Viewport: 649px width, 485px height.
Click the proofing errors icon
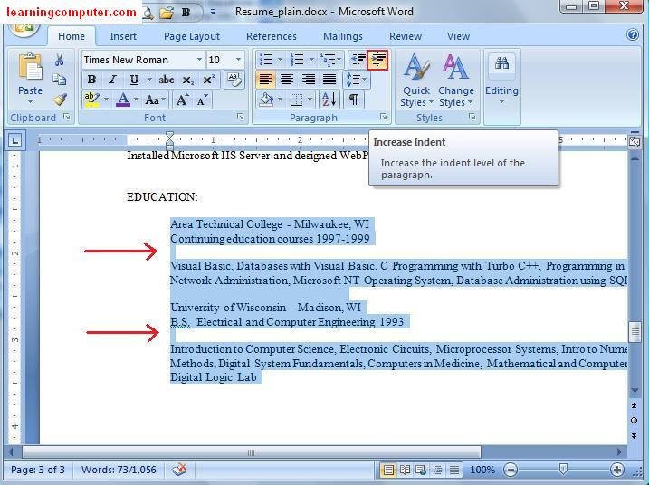179,470
